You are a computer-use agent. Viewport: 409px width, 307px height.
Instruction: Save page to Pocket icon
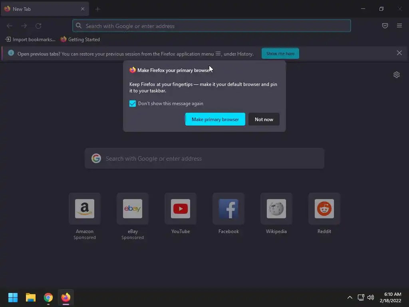tap(385, 26)
